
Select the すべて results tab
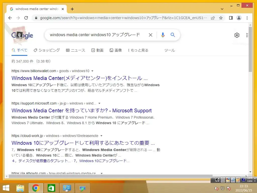[20, 50]
